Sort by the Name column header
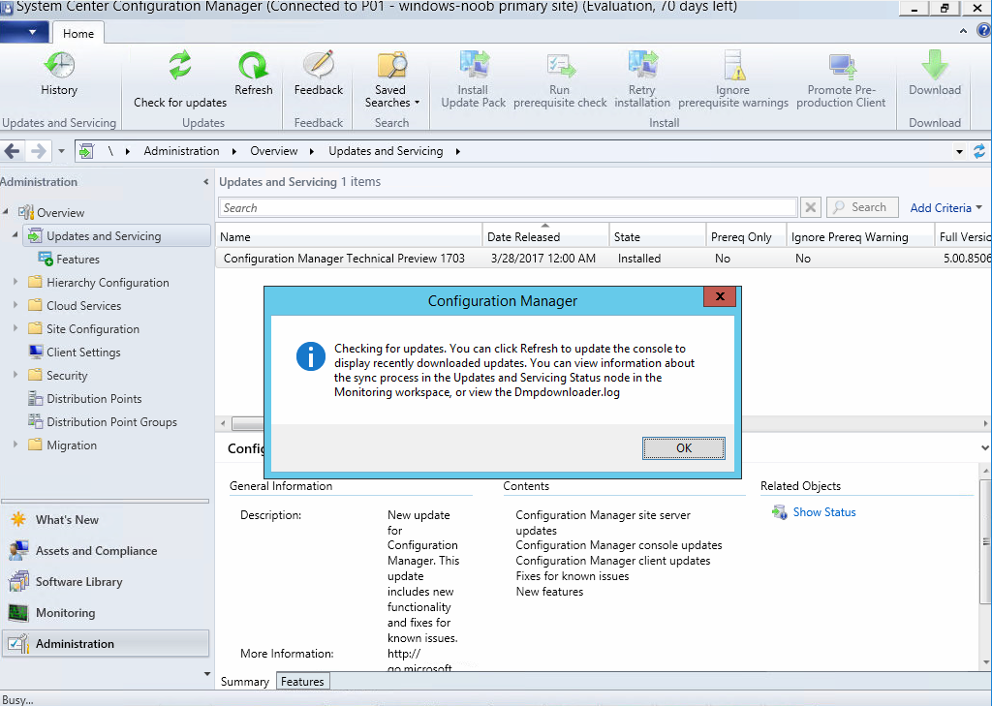 [349, 236]
